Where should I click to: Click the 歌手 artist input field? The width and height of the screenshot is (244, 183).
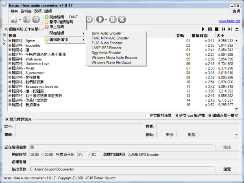(x=79, y=126)
